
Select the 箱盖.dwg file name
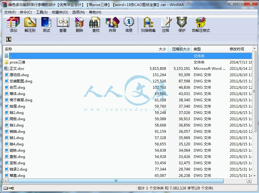pyautogui.click(x=17, y=176)
